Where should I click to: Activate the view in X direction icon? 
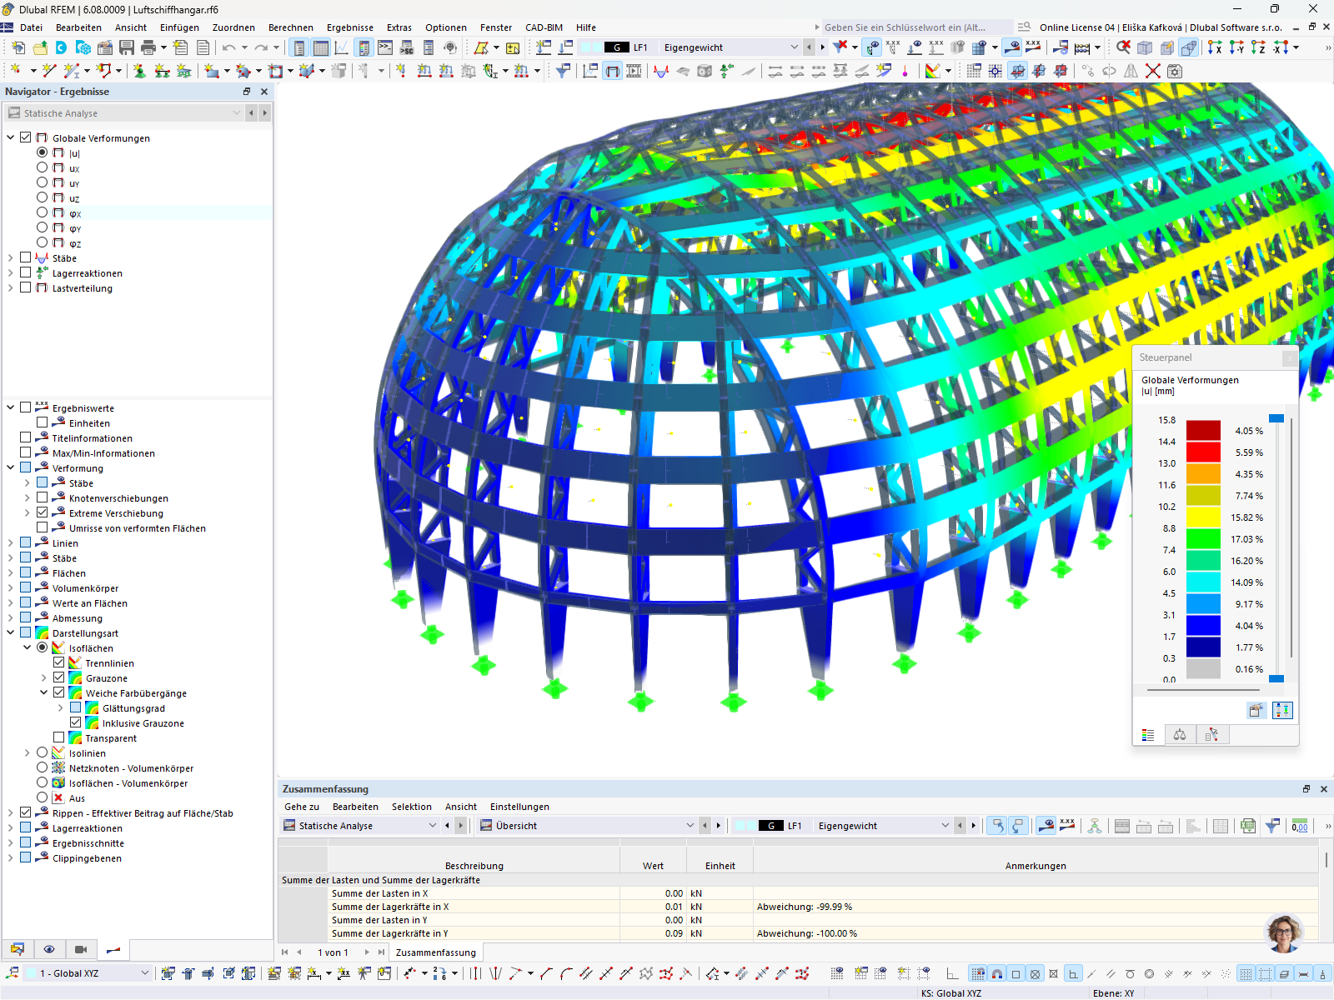coord(1215,47)
